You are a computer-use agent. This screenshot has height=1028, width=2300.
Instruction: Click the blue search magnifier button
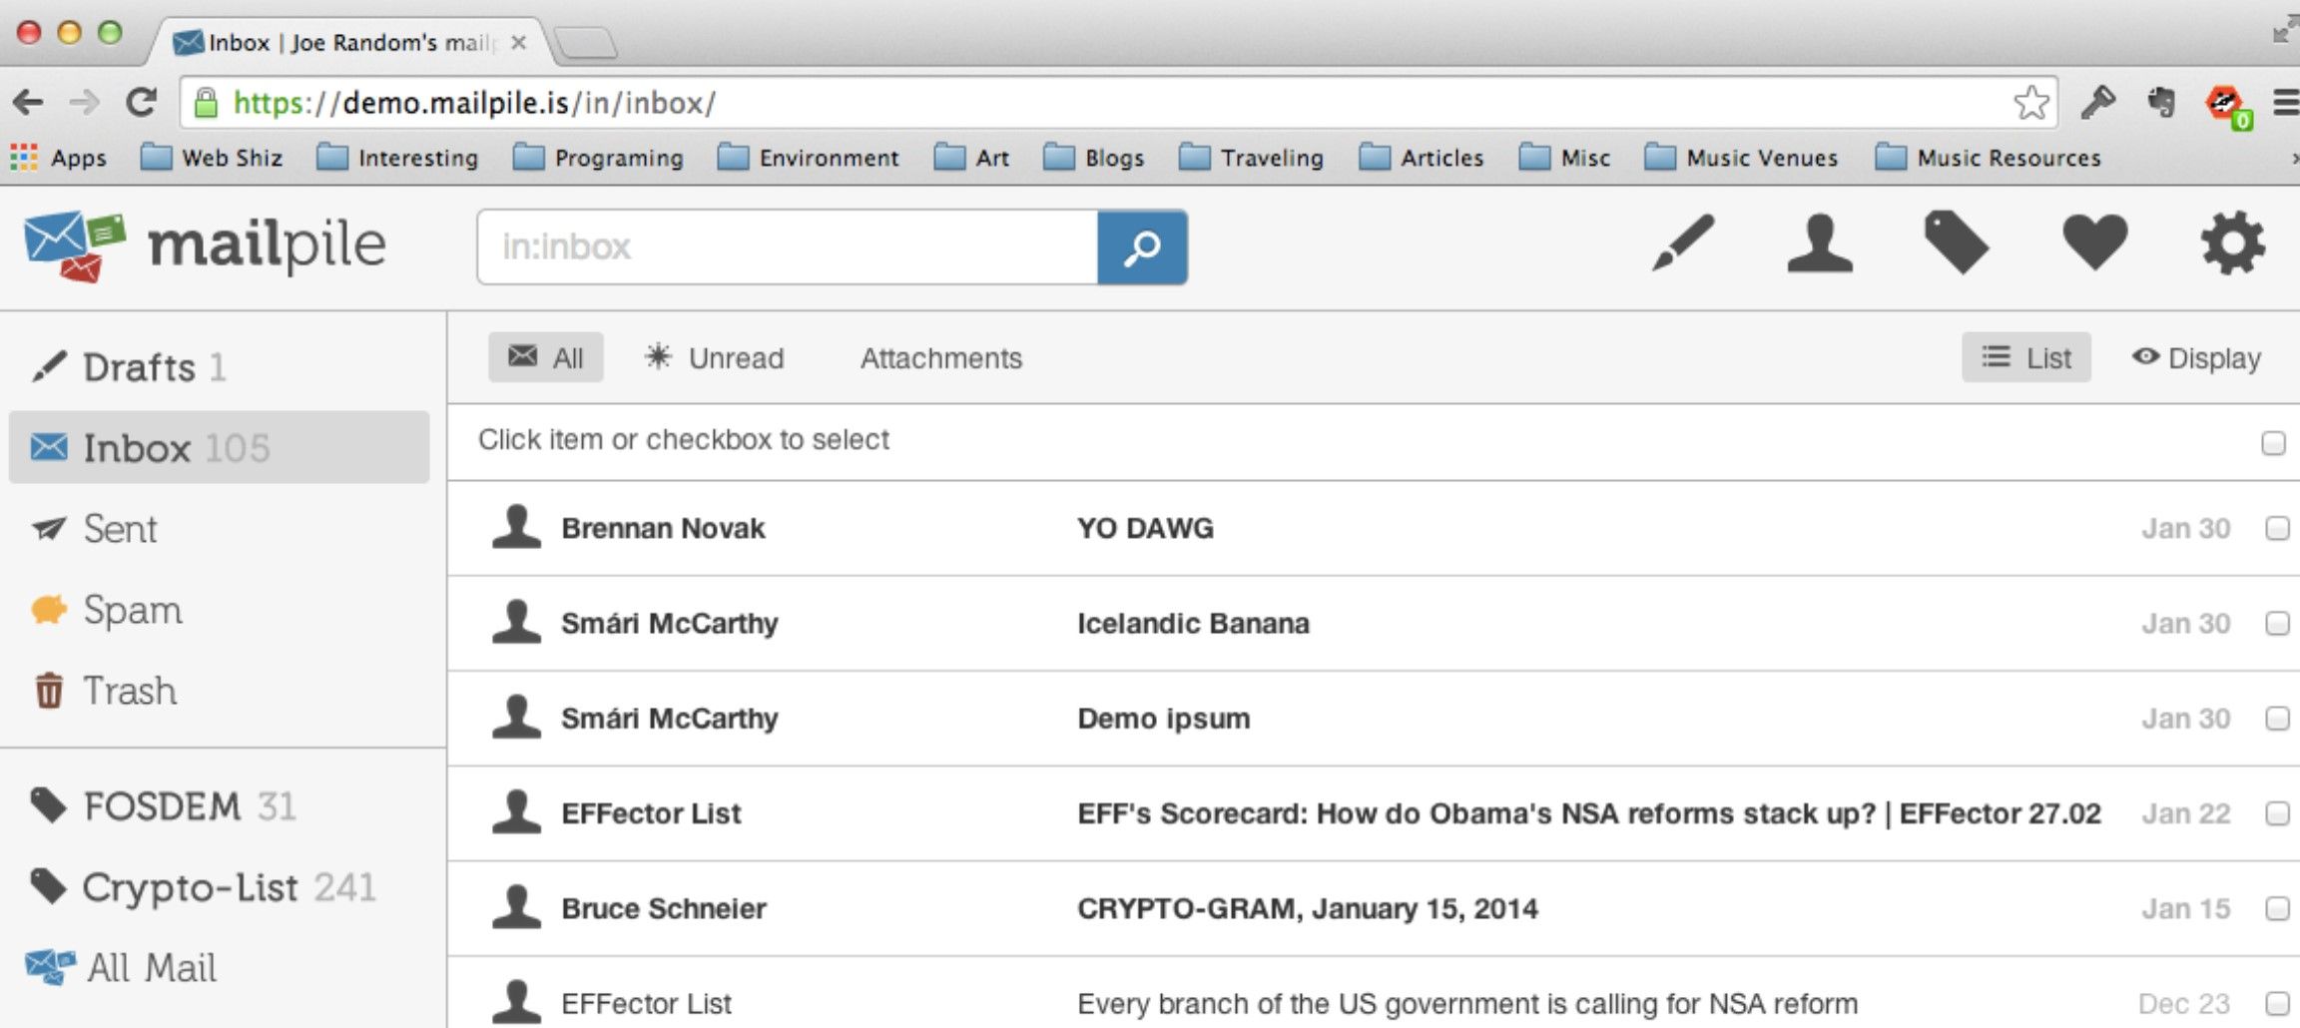pos(1141,248)
